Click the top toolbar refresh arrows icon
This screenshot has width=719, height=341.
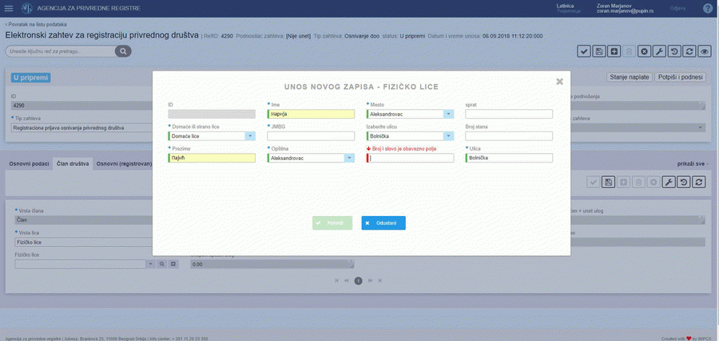point(689,51)
